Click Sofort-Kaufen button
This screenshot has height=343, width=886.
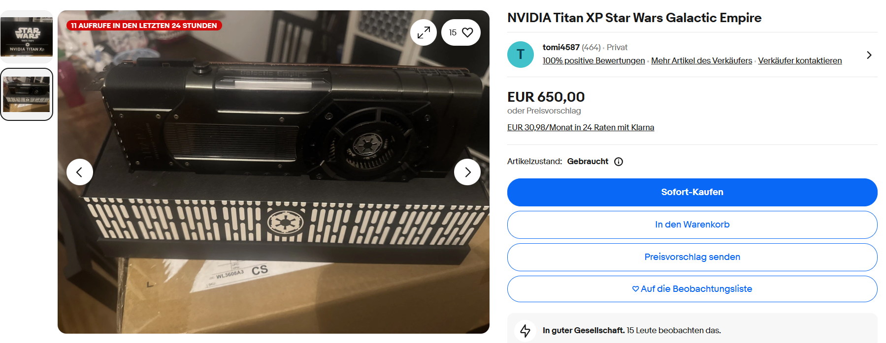(x=692, y=192)
